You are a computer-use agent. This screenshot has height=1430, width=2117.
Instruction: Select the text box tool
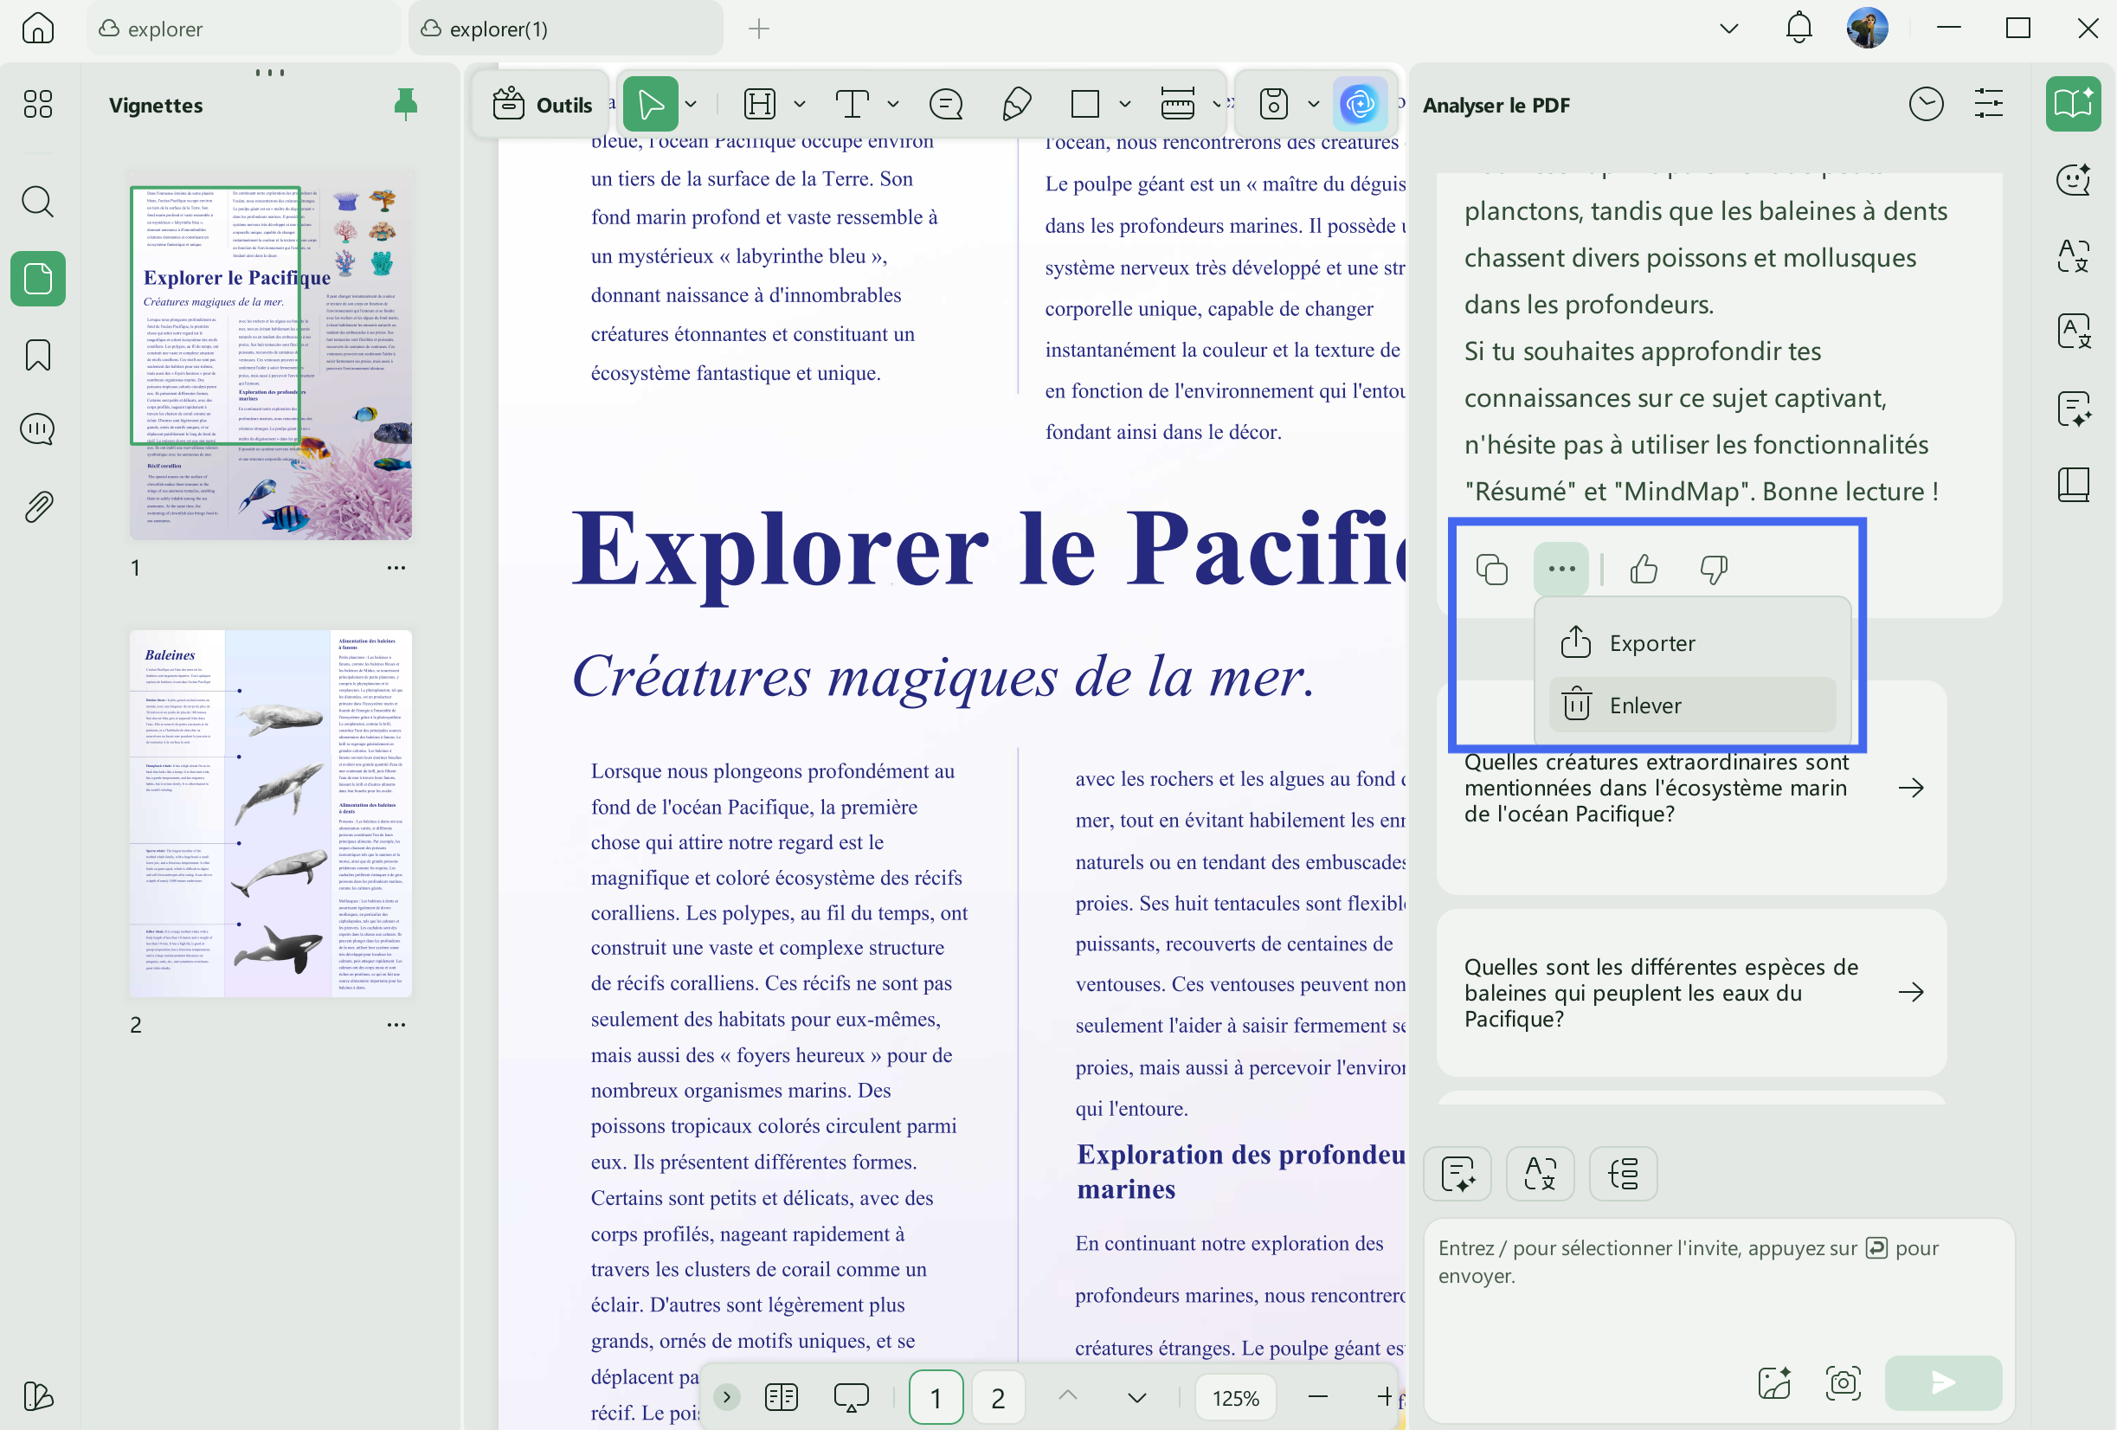pyautogui.click(x=853, y=105)
